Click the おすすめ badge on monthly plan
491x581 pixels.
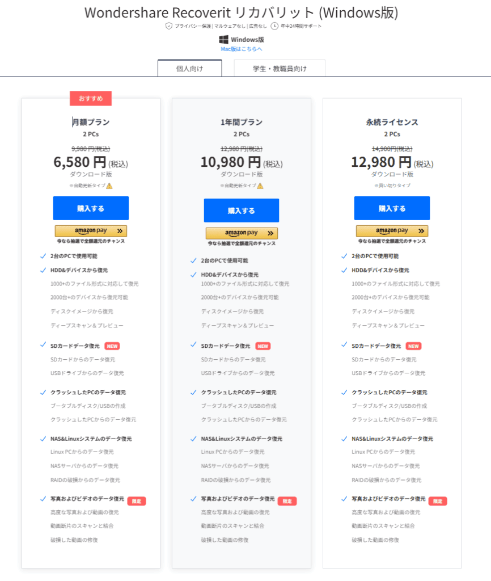[91, 98]
